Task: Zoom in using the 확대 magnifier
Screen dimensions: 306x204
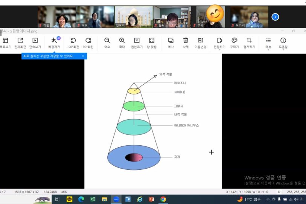Action: 122,41
